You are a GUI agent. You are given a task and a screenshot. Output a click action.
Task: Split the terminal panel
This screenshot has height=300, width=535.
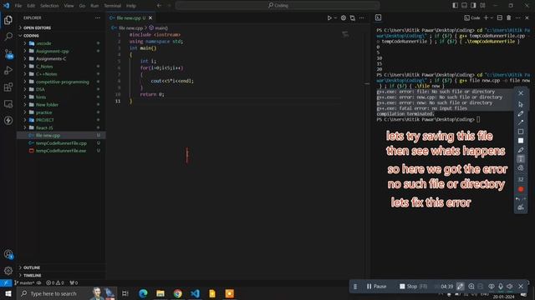pyautogui.click(x=500, y=17)
